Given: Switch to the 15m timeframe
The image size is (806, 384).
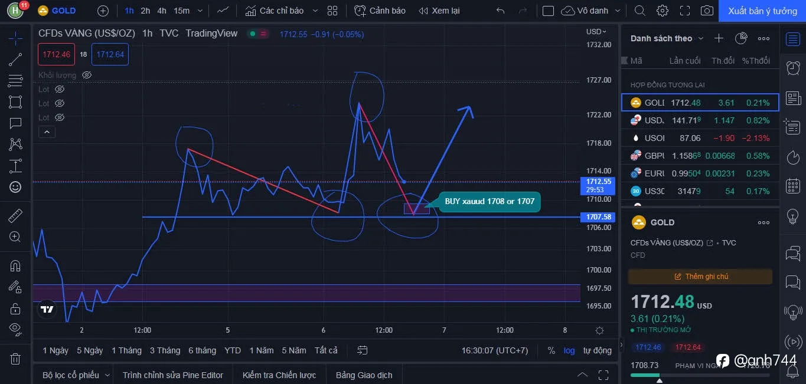Looking at the screenshot, I should click(x=181, y=11).
